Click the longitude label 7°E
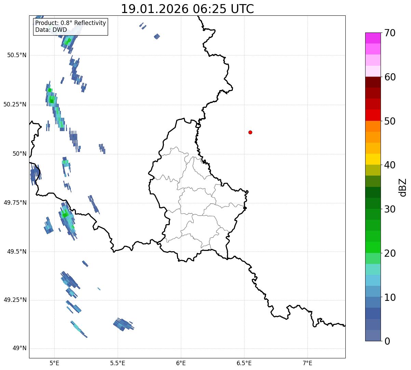Viewport: 411px width, 370px height. (x=307, y=363)
